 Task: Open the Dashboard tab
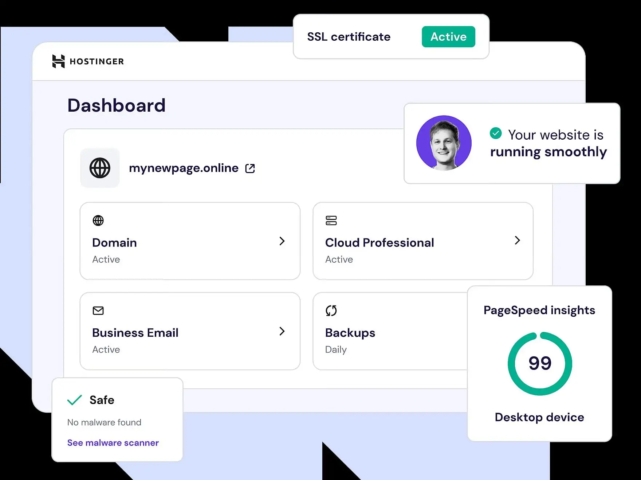(x=117, y=105)
